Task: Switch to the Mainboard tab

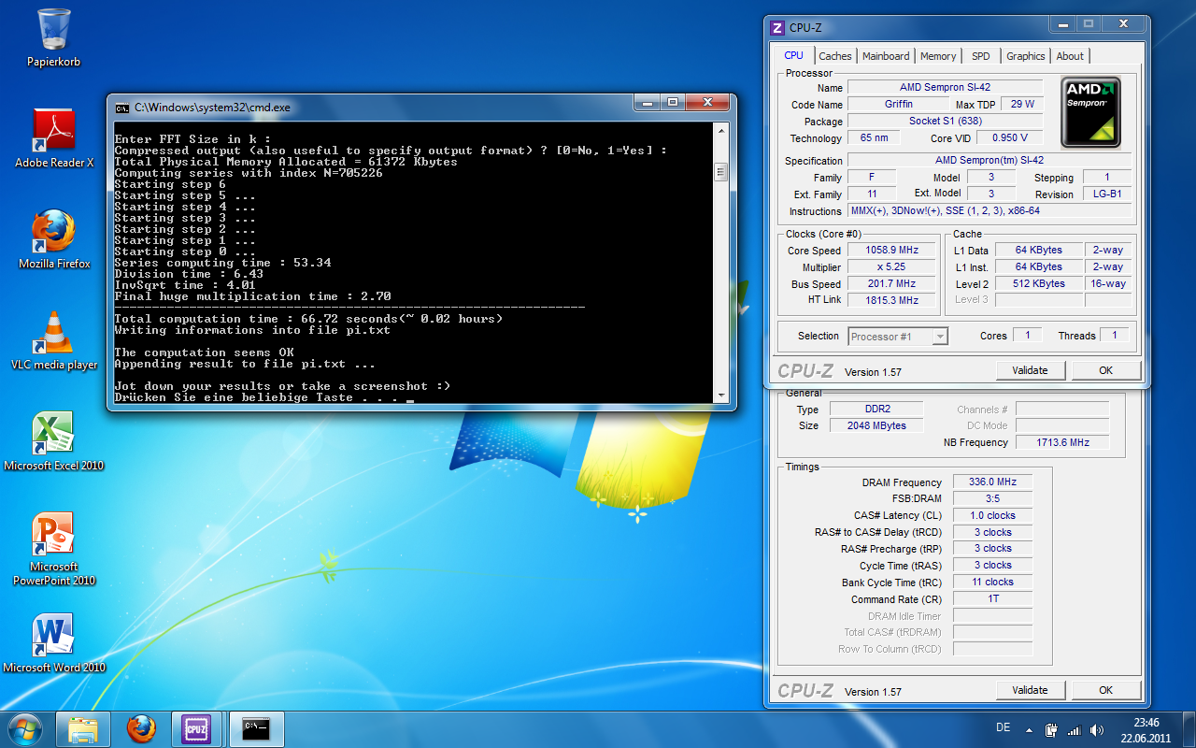Action: pos(886,56)
